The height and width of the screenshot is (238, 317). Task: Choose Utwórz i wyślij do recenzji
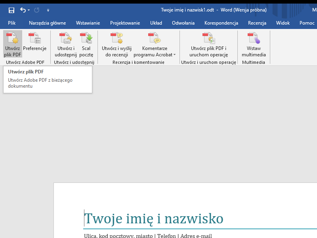116,44
